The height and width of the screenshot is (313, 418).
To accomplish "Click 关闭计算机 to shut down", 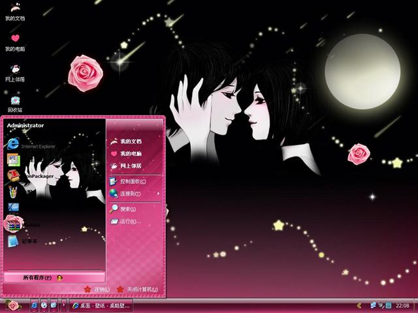I will 137,290.
